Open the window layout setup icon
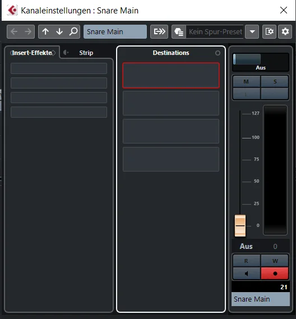Screen dimensions: 296x319 click(269, 31)
